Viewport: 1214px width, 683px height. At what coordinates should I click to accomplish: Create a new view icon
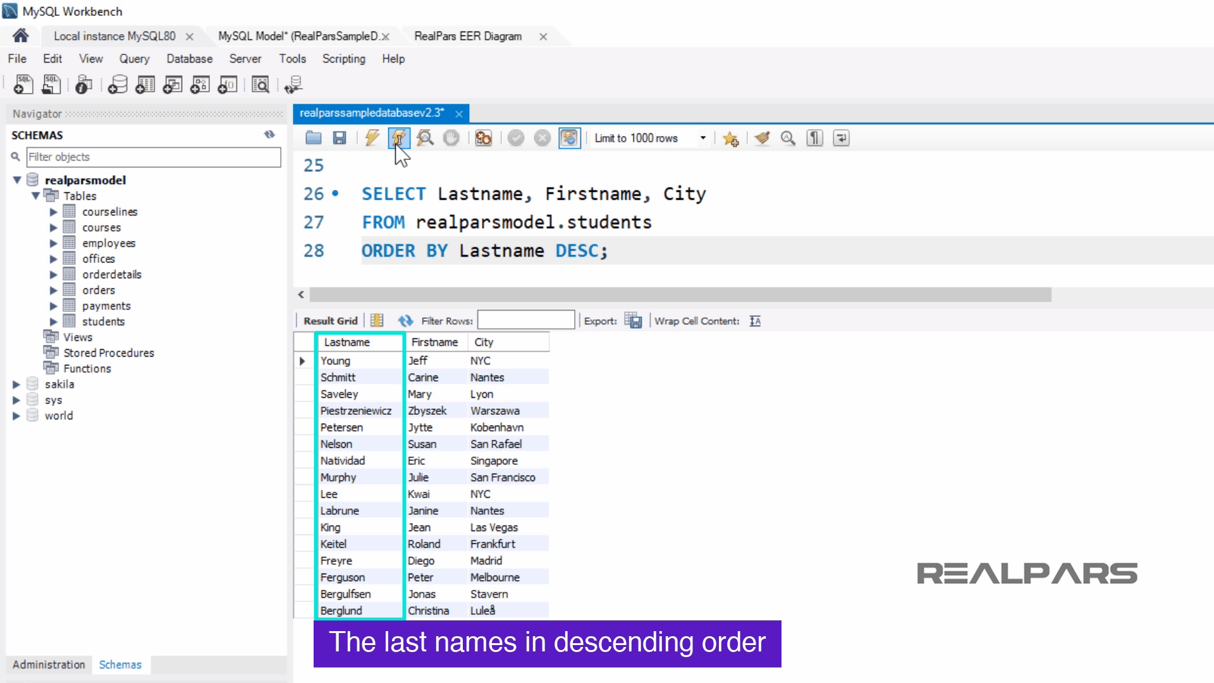click(172, 84)
